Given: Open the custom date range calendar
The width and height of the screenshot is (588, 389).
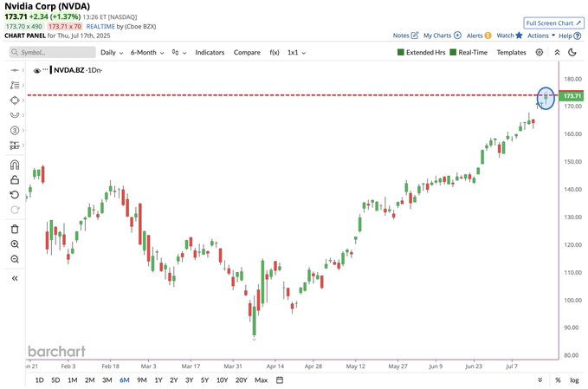Looking at the screenshot, I should [280, 380].
